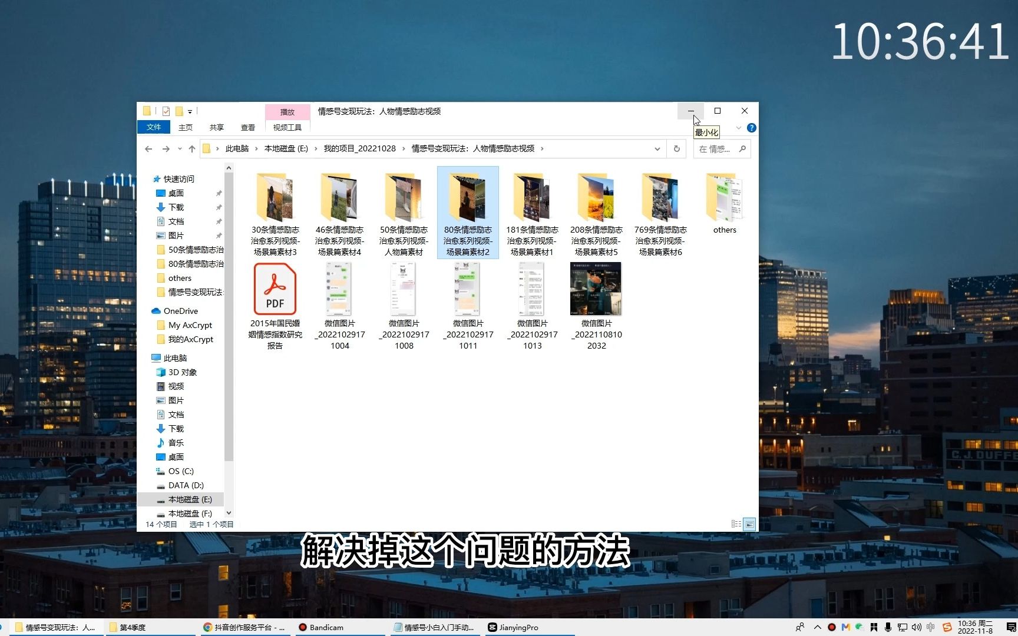This screenshot has height=636, width=1018.
Task: Click the 播放 button
Action: 287,111
